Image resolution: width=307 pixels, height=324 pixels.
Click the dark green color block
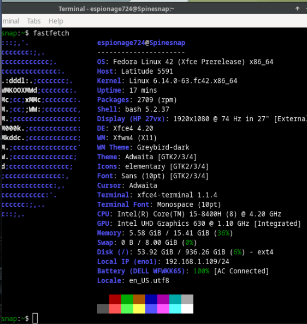[x=127, y=299]
